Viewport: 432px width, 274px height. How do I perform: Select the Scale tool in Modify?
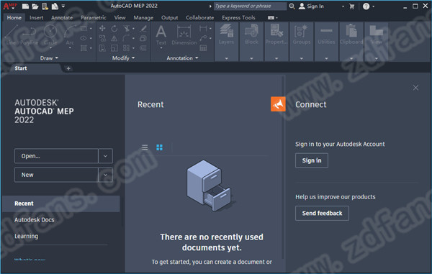pos(114,48)
